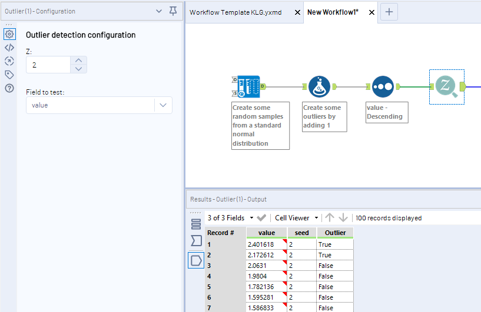Select cell with value 1.586833

[267, 308]
